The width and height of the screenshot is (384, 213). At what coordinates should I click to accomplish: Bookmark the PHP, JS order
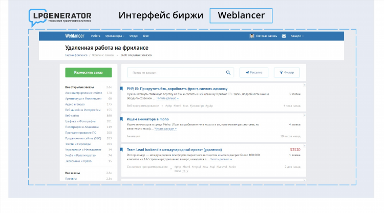(x=121, y=89)
